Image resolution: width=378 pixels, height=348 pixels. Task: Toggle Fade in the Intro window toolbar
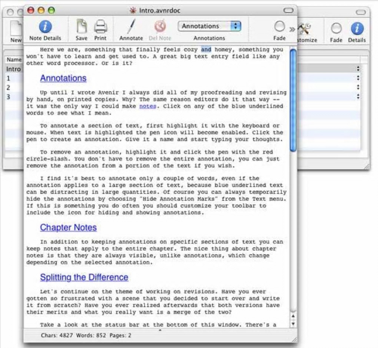279,27
